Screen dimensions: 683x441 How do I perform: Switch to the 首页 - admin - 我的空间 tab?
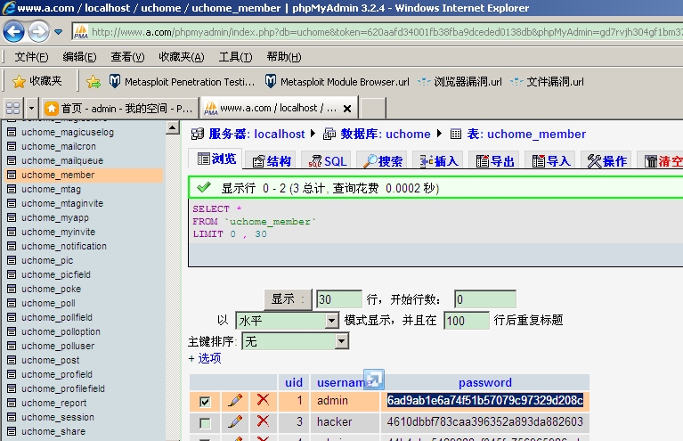pyautogui.click(x=119, y=108)
